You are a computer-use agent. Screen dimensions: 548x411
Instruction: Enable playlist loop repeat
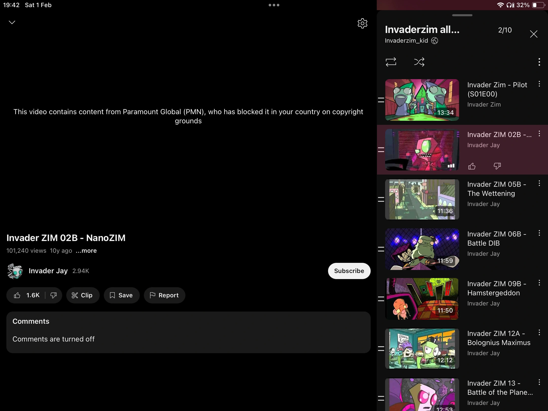coord(391,62)
